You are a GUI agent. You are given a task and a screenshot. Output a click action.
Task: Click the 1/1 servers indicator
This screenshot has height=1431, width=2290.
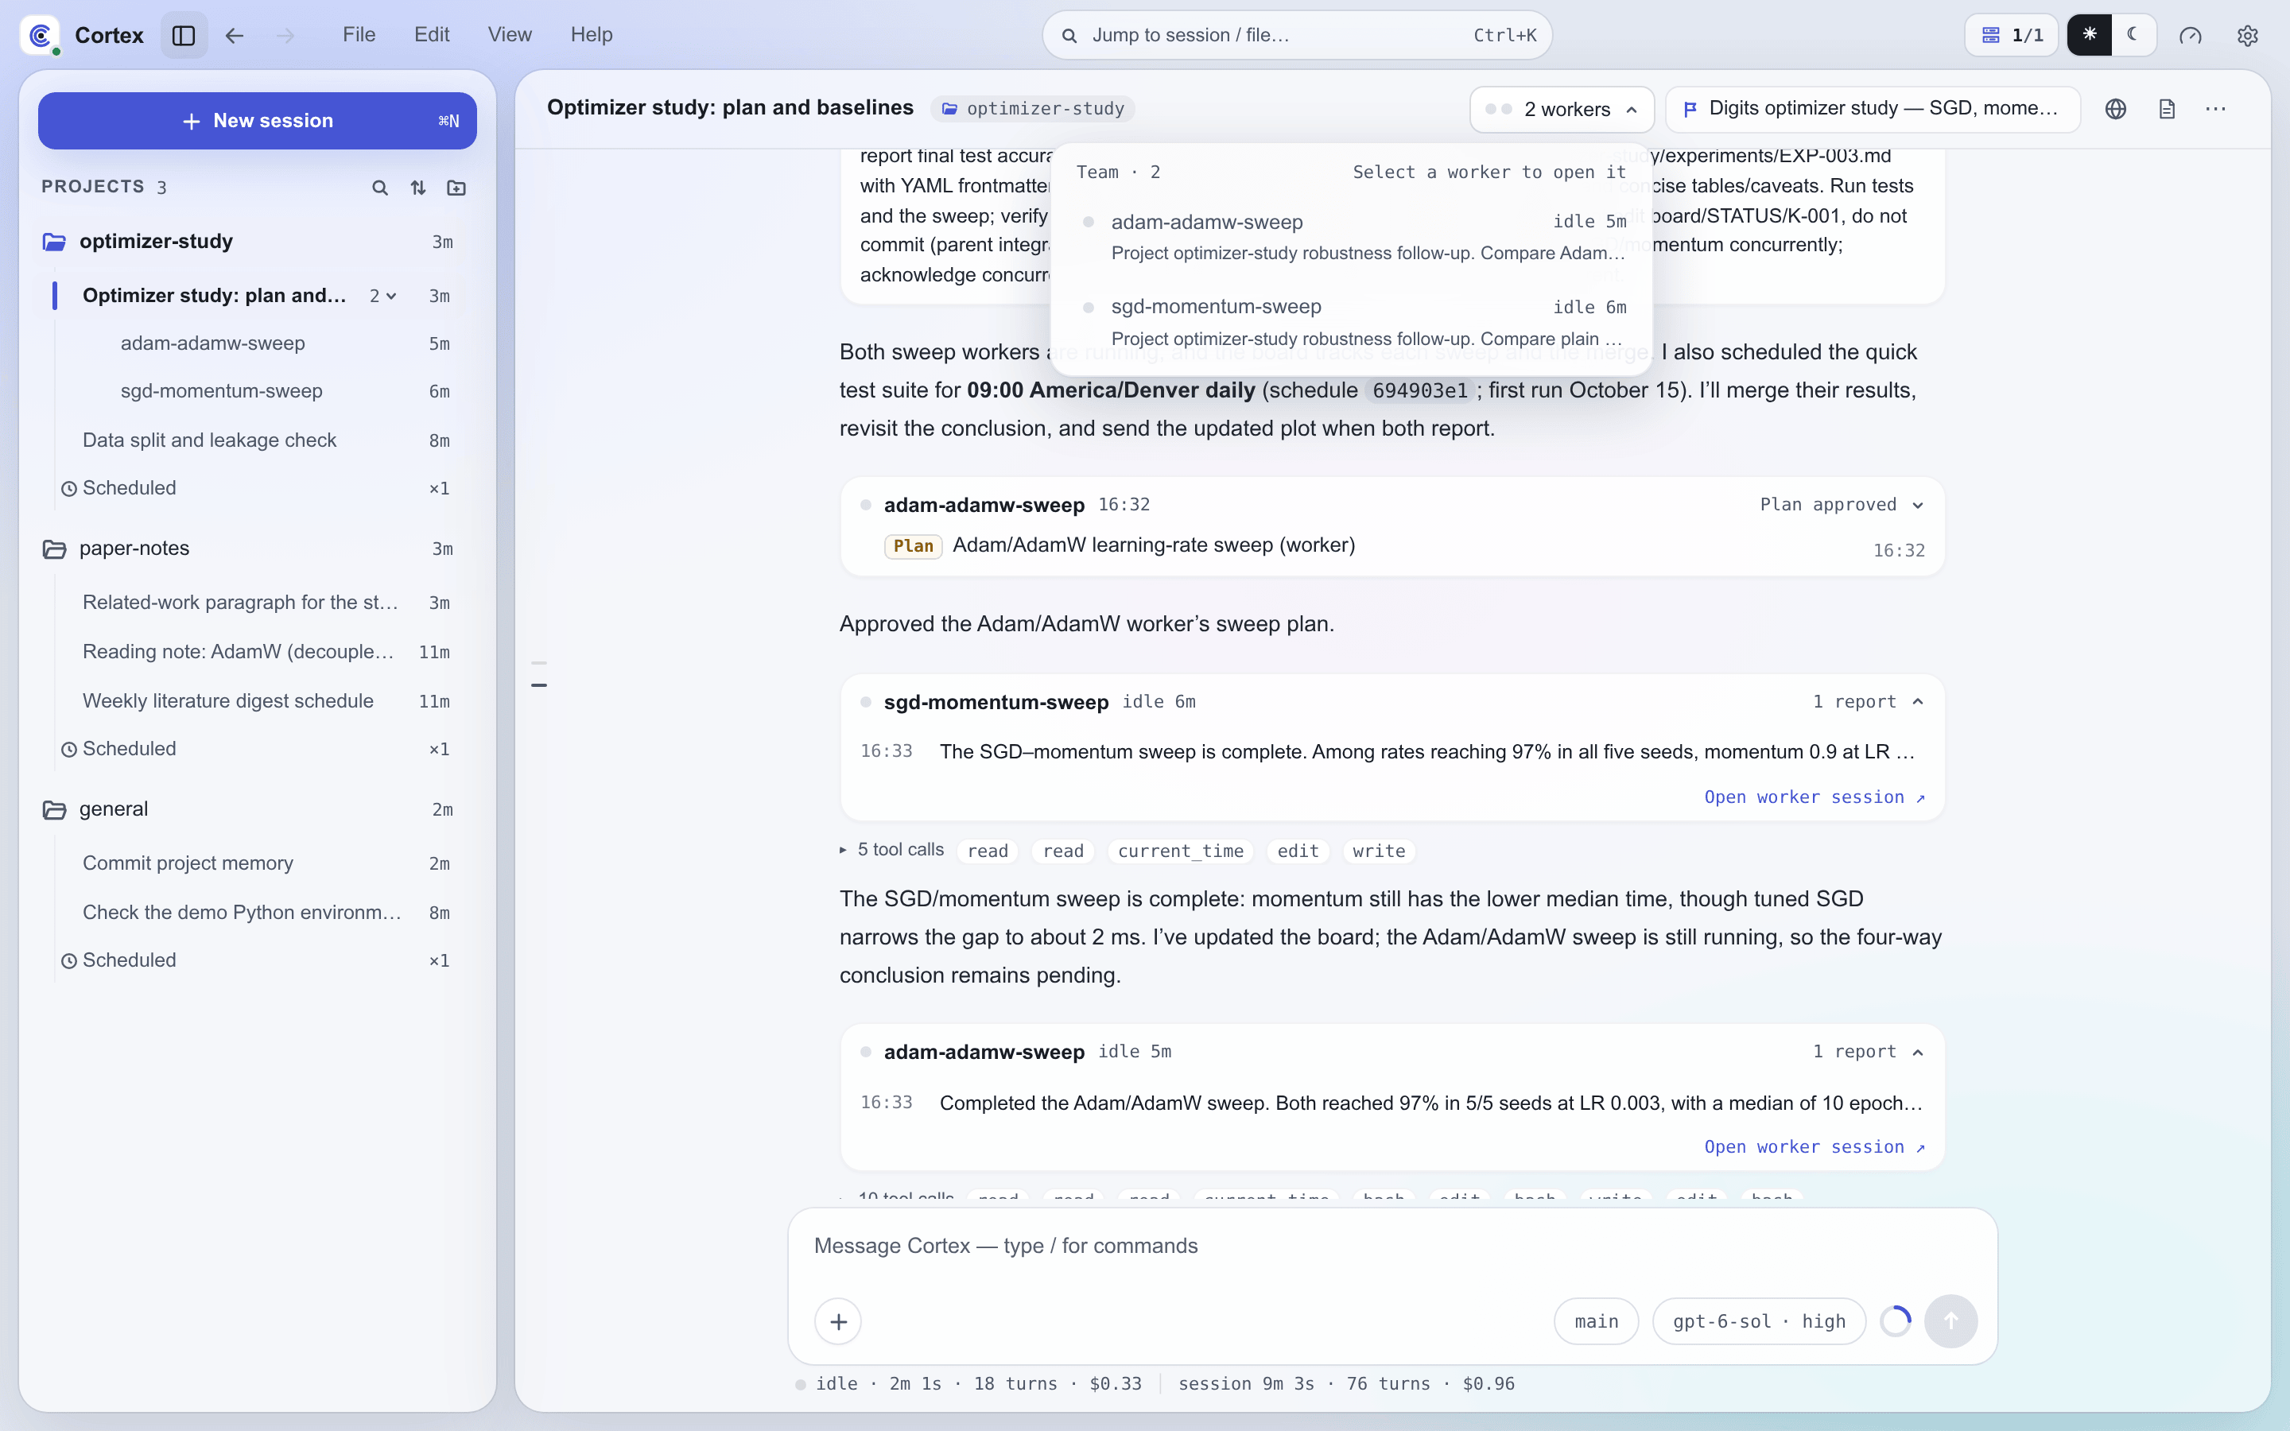tap(2012, 35)
